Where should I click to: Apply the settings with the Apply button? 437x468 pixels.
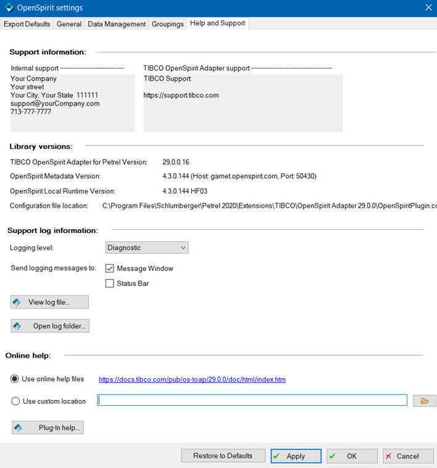point(296,456)
